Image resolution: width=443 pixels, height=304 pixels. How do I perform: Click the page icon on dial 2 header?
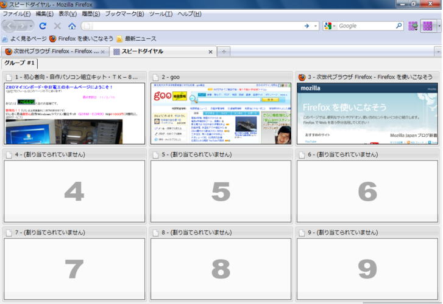click(x=155, y=77)
